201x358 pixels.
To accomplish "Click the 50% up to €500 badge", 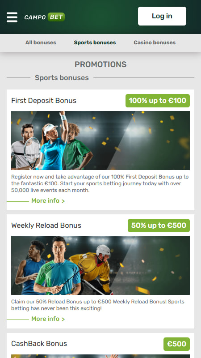I will (x=159, y=226).
